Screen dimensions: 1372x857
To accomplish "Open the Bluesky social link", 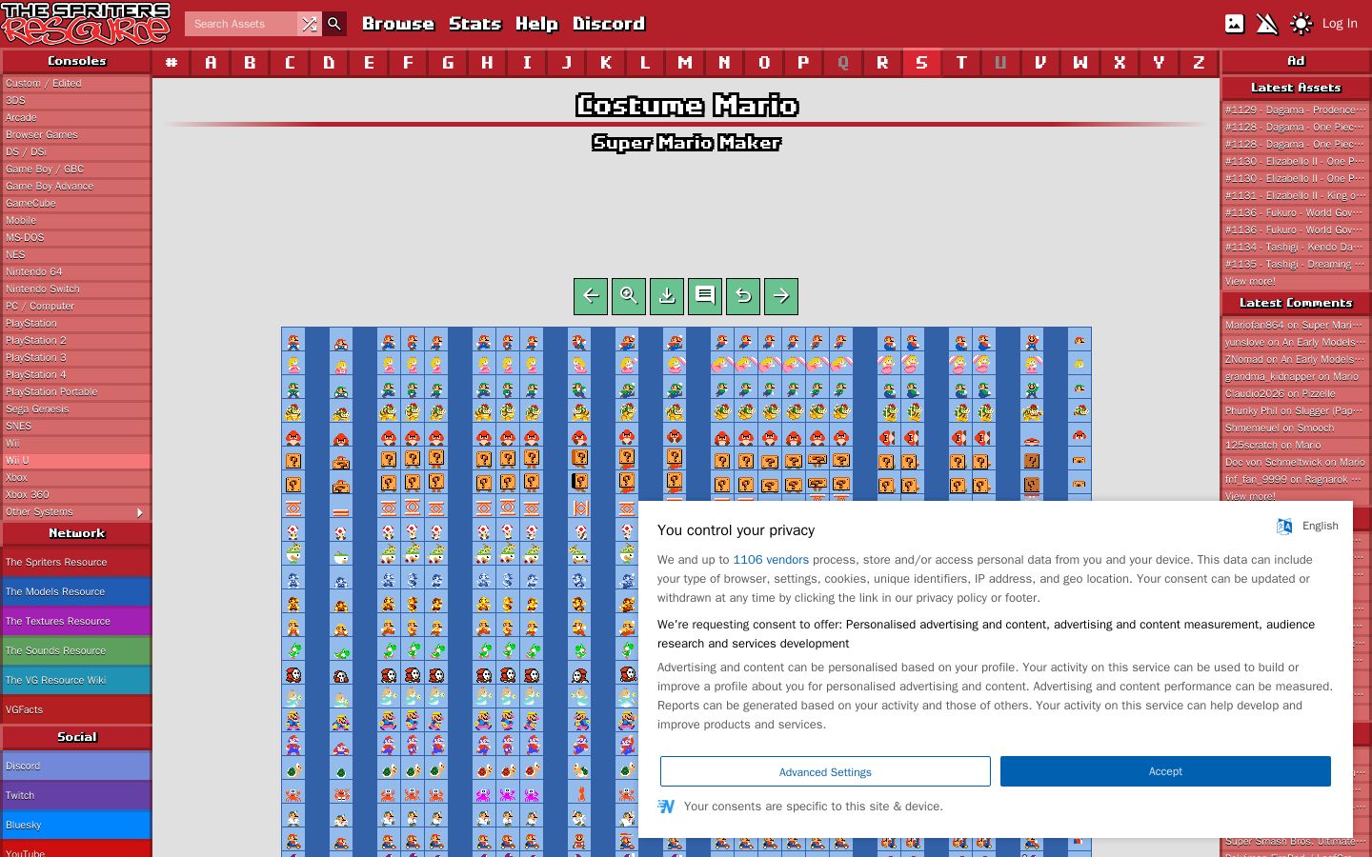I will click(x=76, y=825).
